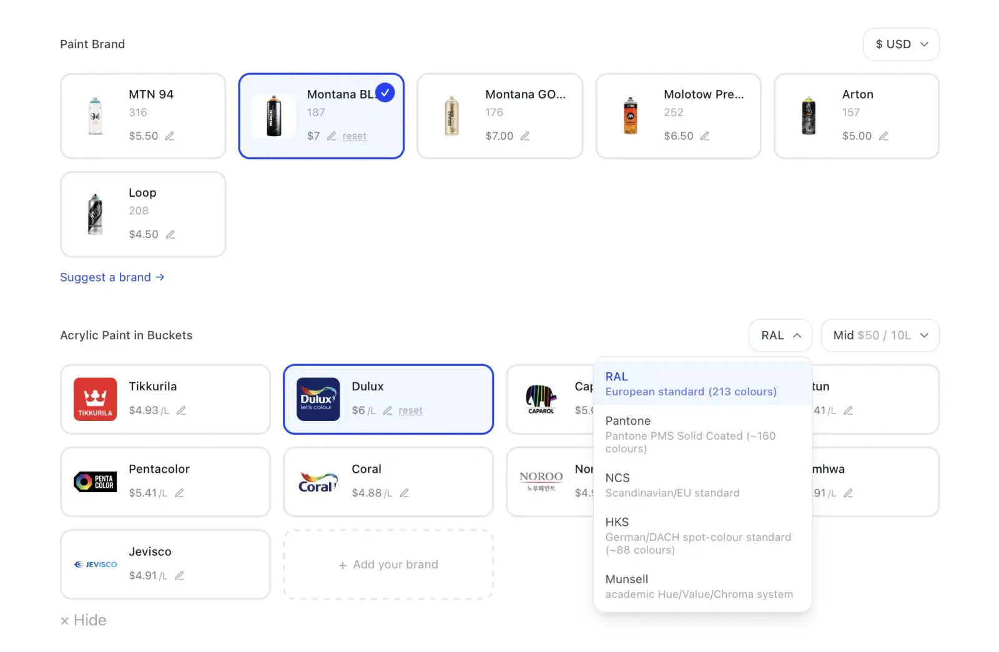This screenshot has height=652, width=999.
Task: Click the Noroo brand logo
Action: click(541, 481)
